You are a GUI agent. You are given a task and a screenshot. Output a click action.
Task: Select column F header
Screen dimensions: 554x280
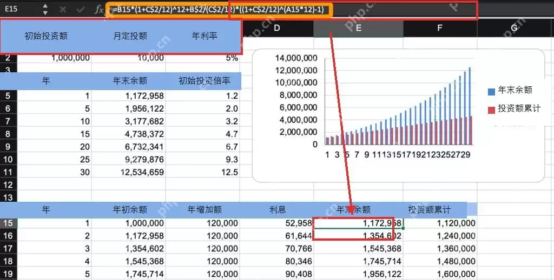(x=439, y=28)
